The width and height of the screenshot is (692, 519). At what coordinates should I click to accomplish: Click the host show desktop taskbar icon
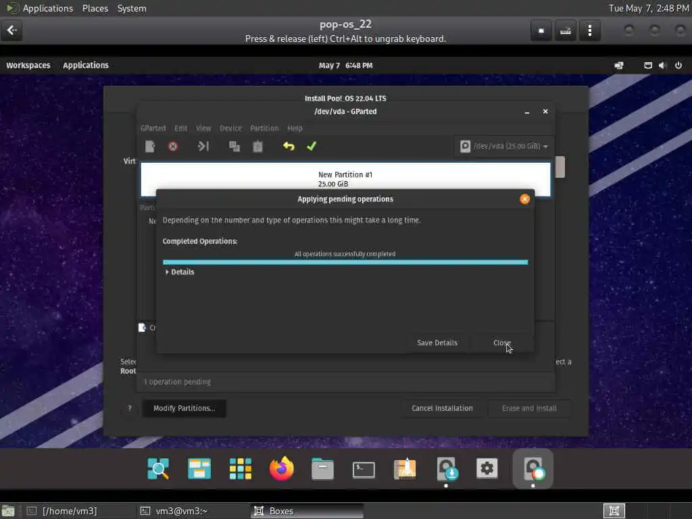point(8,511)
